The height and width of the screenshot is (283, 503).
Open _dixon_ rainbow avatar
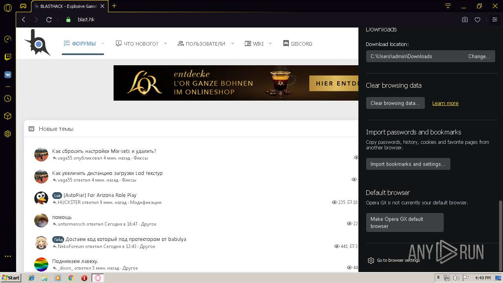point(41,265)
